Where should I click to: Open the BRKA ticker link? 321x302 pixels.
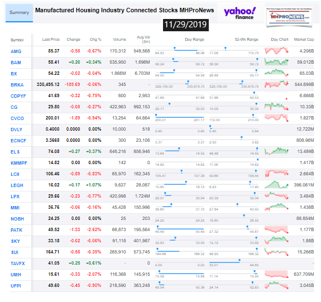(x=17, y=85)
